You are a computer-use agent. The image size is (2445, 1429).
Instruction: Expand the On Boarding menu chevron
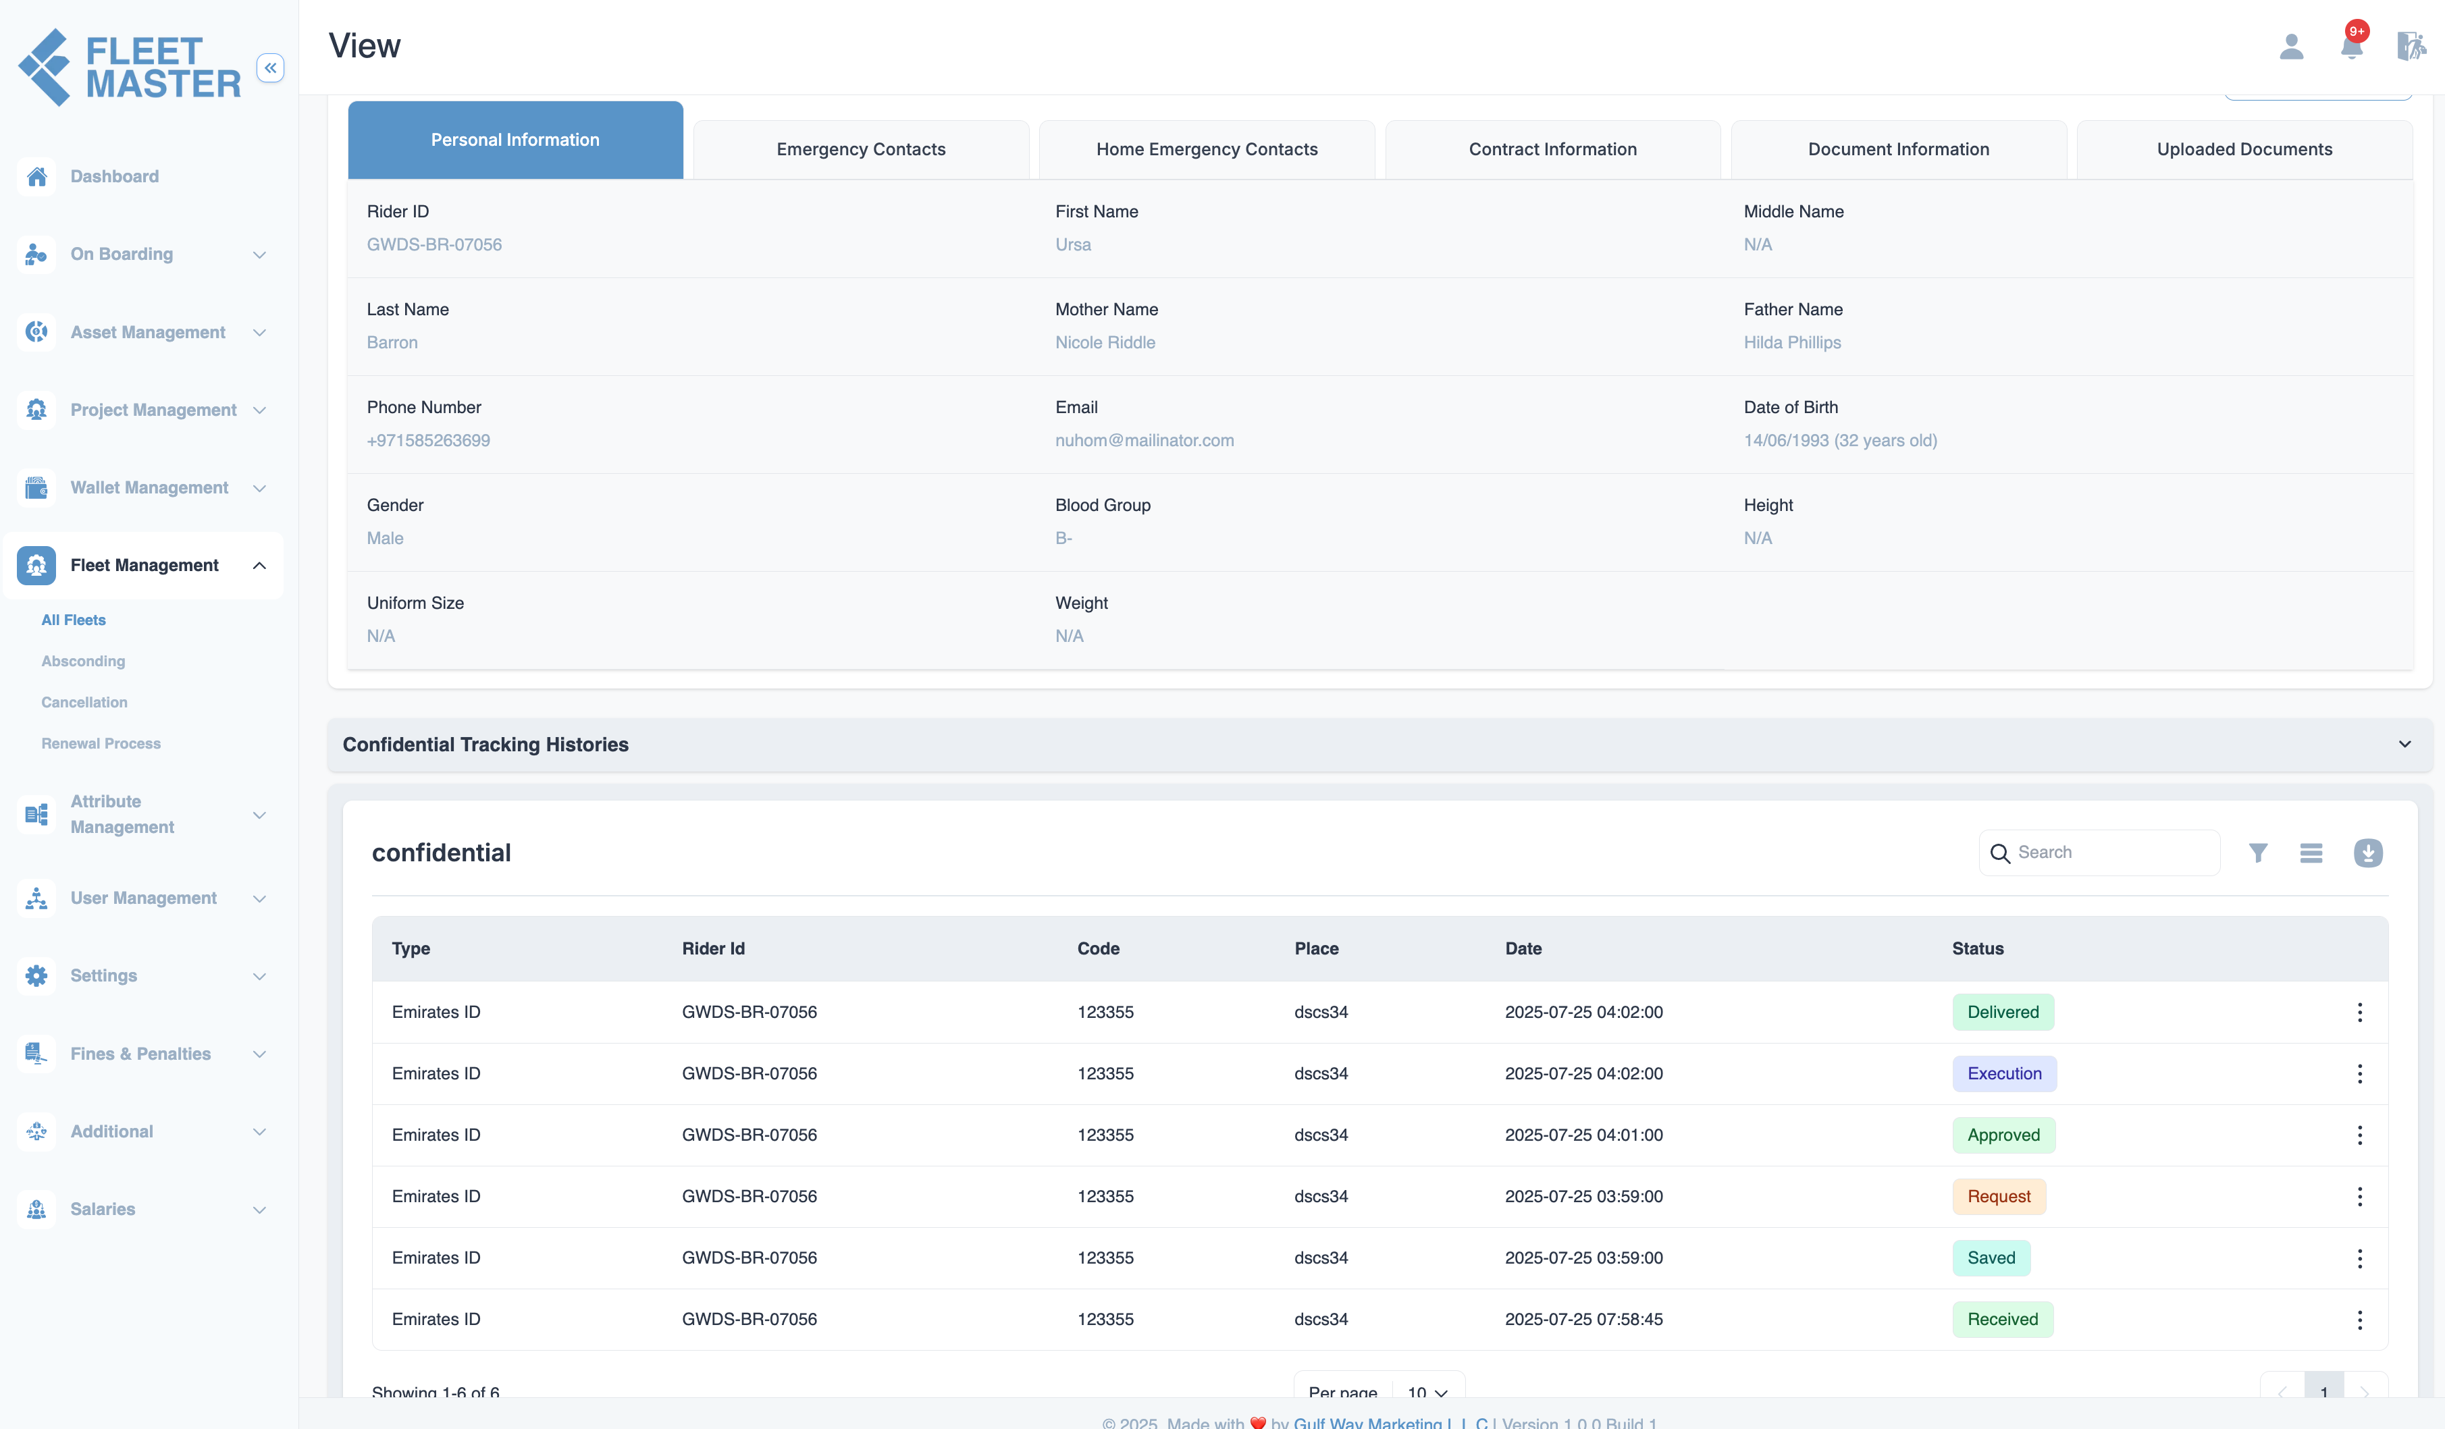(x=259, y=254)
